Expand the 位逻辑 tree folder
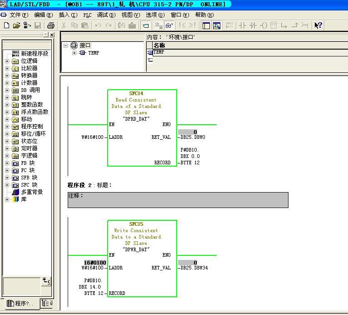 pos(7,61)
